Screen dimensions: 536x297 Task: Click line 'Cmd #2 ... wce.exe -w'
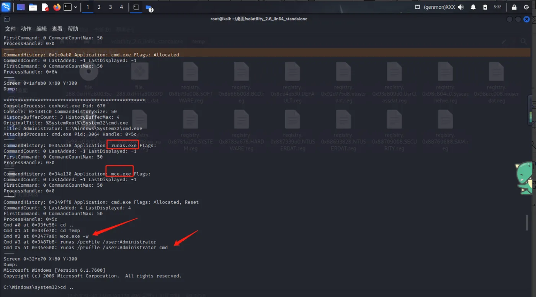click(46, 236)
